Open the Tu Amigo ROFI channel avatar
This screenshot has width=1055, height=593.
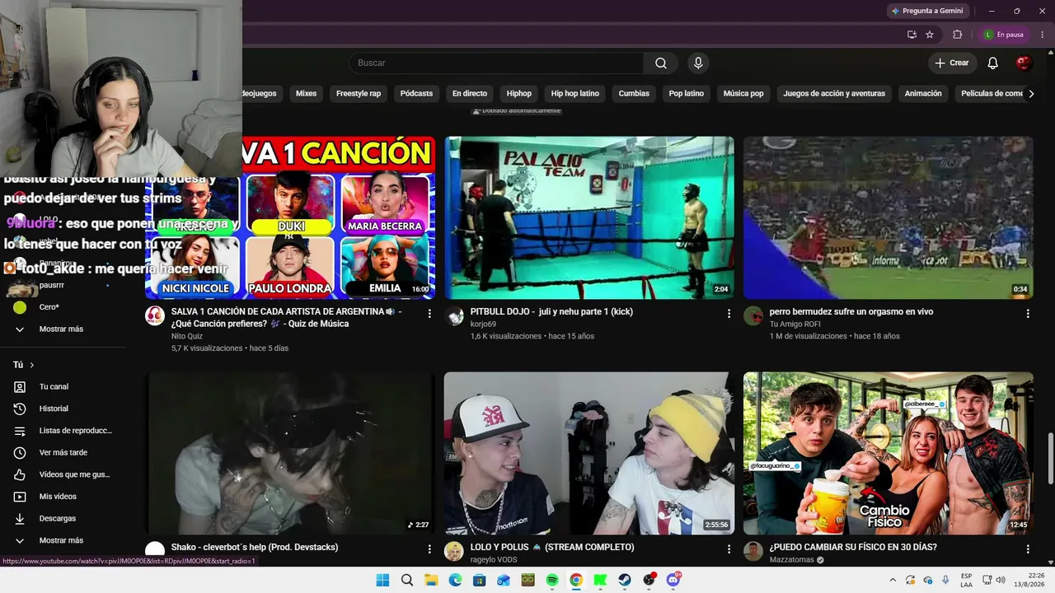tap(753, 316)
